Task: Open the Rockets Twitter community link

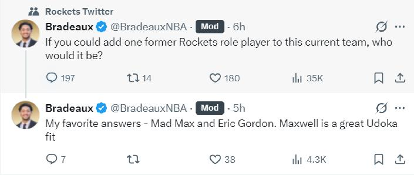Action: click(x=79, y=11)
